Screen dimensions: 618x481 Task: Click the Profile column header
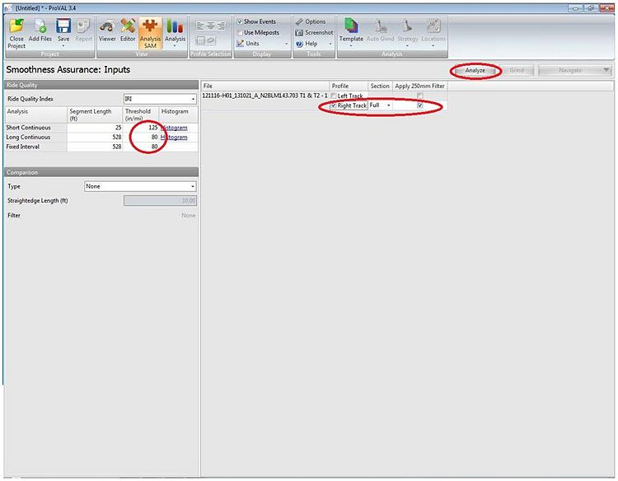point(349,86)
